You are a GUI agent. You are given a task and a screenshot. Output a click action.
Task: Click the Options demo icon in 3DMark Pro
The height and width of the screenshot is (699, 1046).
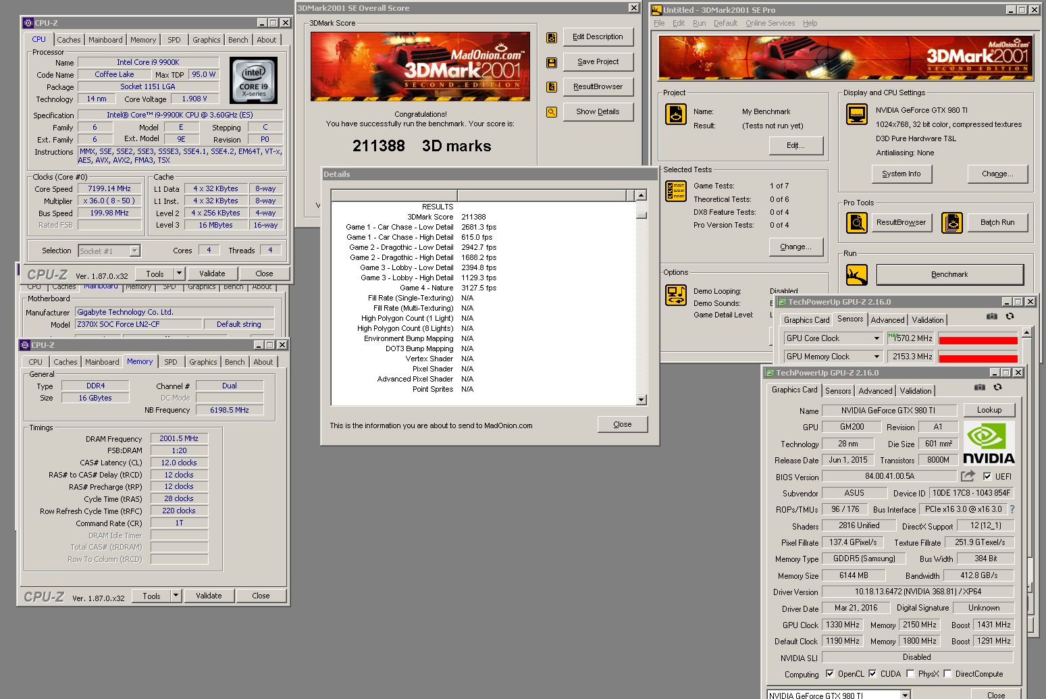pos(676,295)
